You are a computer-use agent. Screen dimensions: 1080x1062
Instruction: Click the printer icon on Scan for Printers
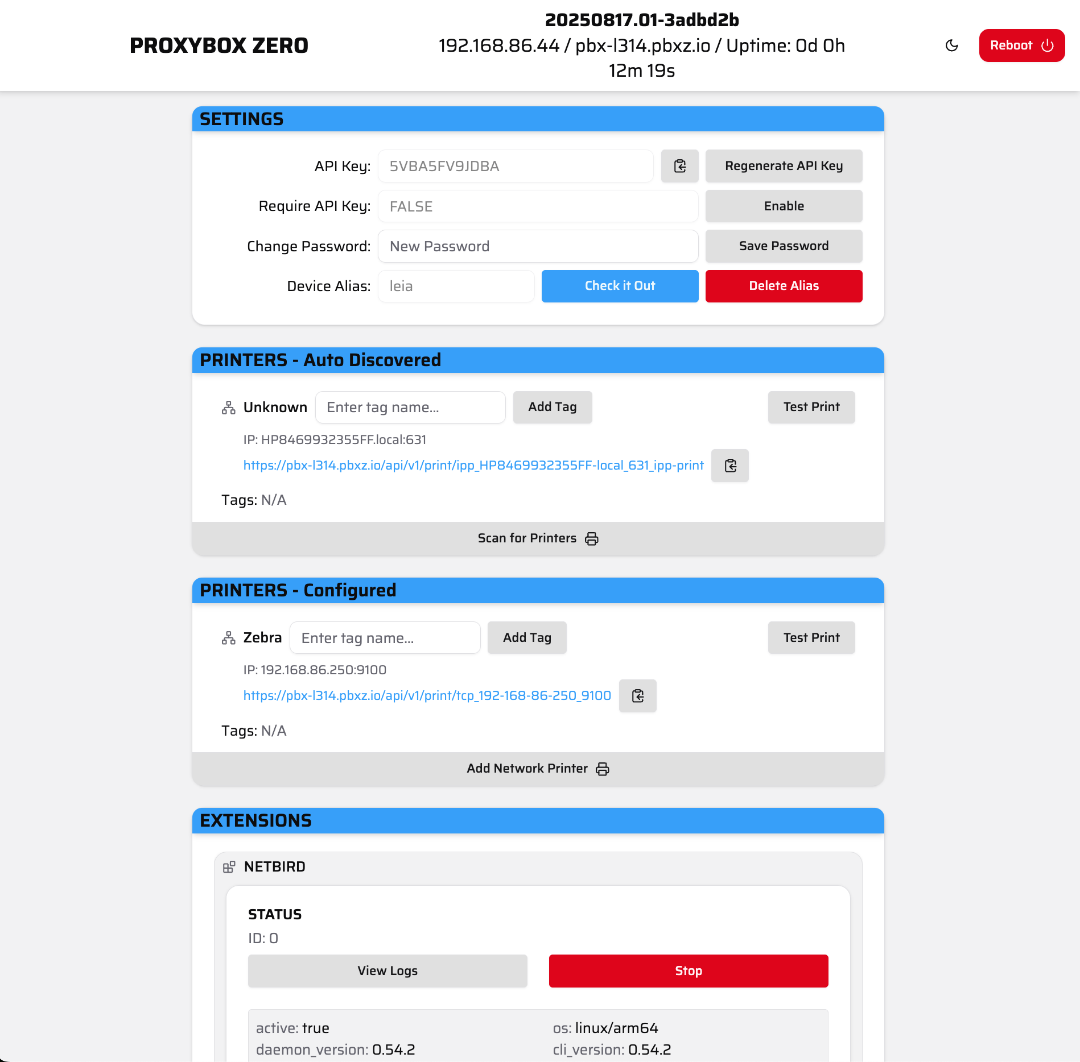(x=592, y=538)
